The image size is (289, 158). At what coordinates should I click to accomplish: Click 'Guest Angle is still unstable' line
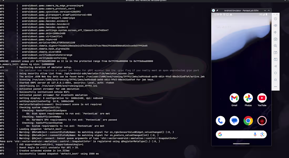coord(49,148)
